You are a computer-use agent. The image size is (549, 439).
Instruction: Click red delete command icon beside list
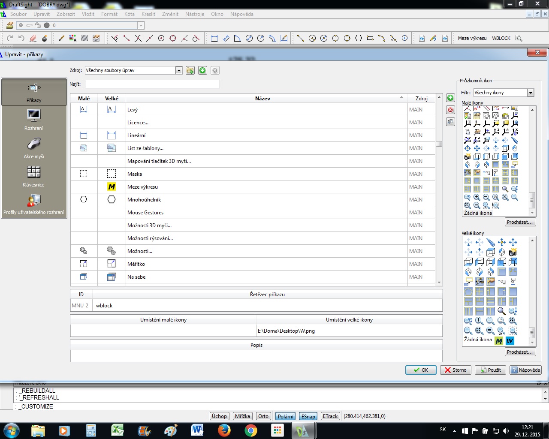pos(450,110)
